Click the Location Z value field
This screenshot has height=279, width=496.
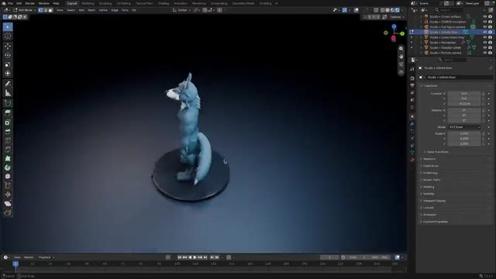click(x=464, y=104)
